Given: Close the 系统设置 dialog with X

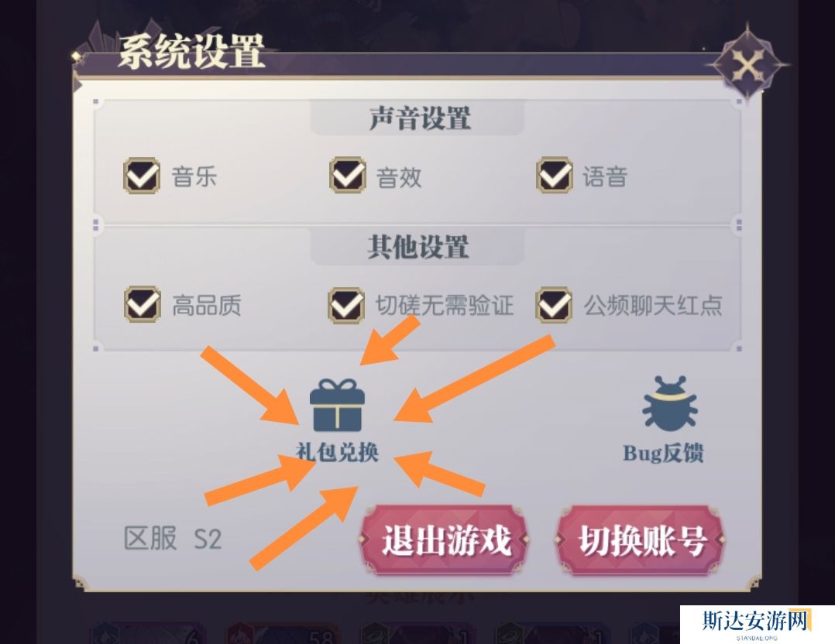Looking at the screenshot, I should click(748, 66).
